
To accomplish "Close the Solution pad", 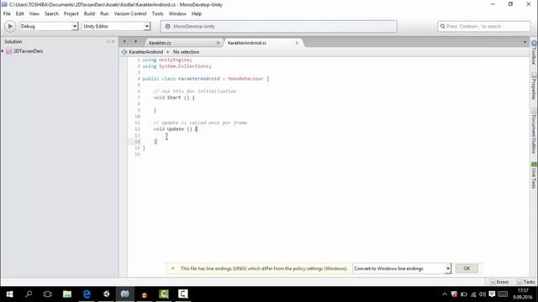I will point(113,41).
